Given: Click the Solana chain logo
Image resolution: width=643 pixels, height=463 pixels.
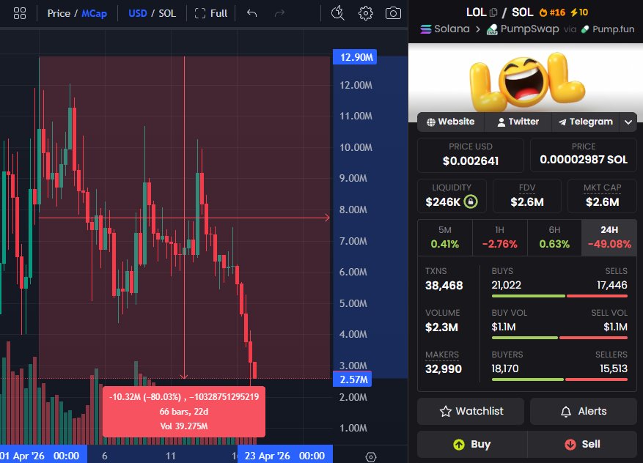Looking at the screenshot, I should pyautogui.click(x=426, y=29).
